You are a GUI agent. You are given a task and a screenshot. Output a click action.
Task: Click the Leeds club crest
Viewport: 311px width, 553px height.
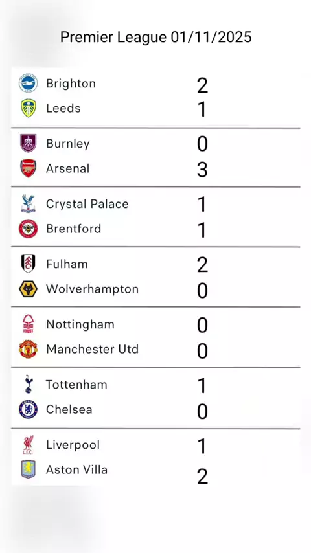29,108
